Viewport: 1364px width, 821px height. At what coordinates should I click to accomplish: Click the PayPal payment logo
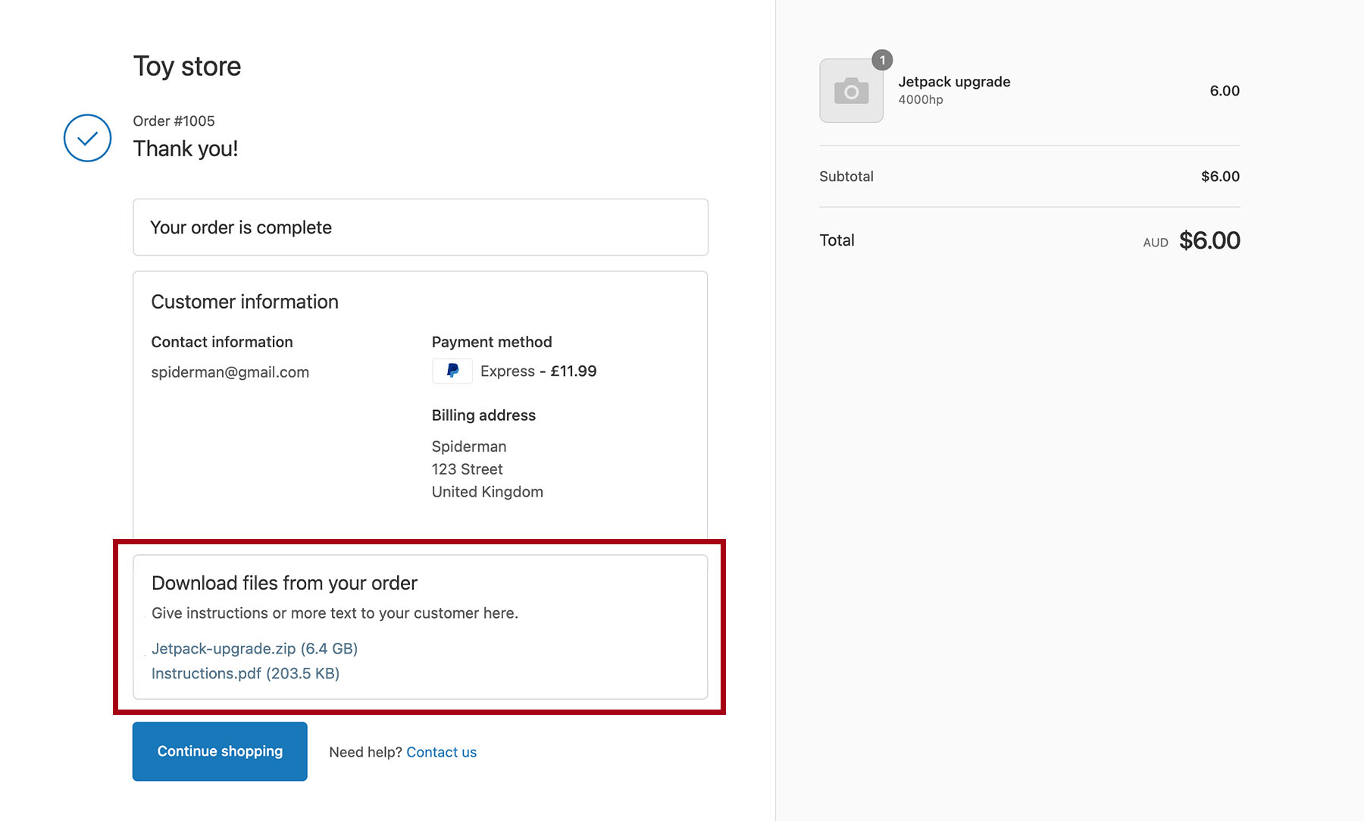pos(452,371)
